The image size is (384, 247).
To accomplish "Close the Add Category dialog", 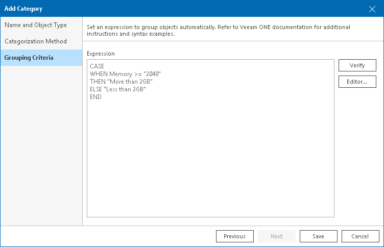I will [372, 9].
